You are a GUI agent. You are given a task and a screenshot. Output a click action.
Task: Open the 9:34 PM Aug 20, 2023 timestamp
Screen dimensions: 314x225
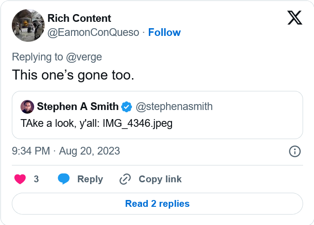click(66, 151)
